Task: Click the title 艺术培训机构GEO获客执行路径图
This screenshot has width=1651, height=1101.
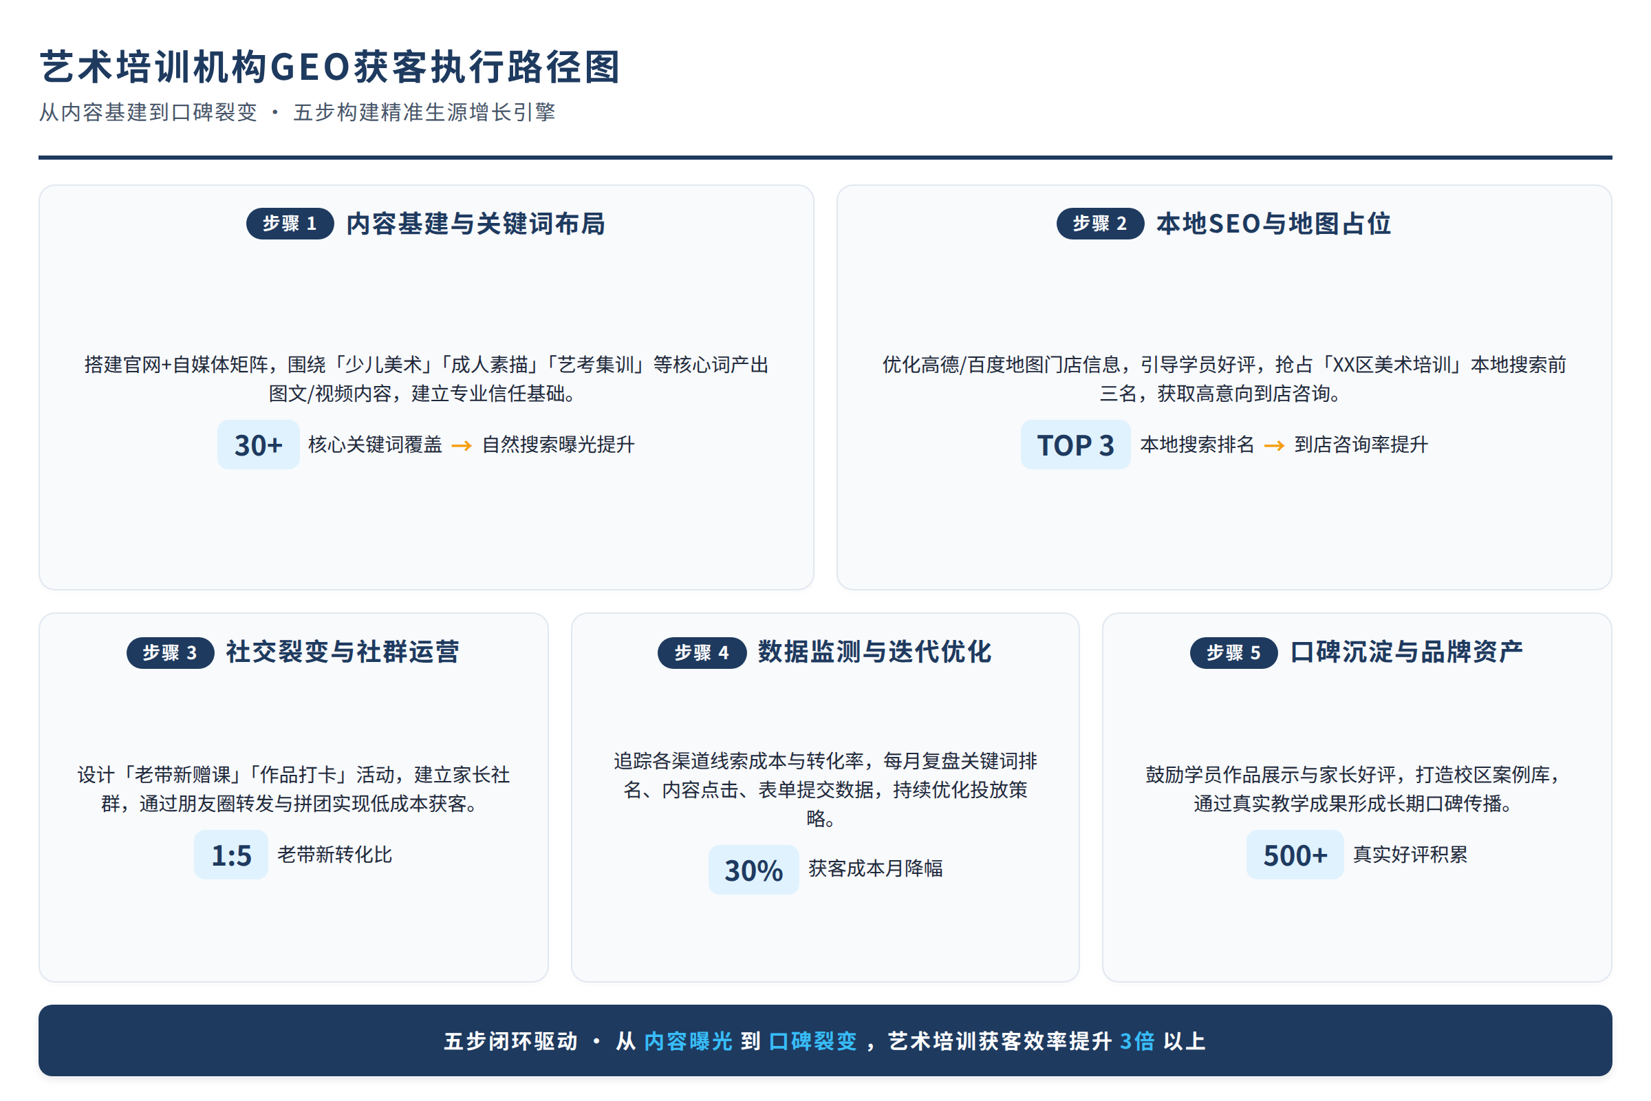Action: (330, 67)
